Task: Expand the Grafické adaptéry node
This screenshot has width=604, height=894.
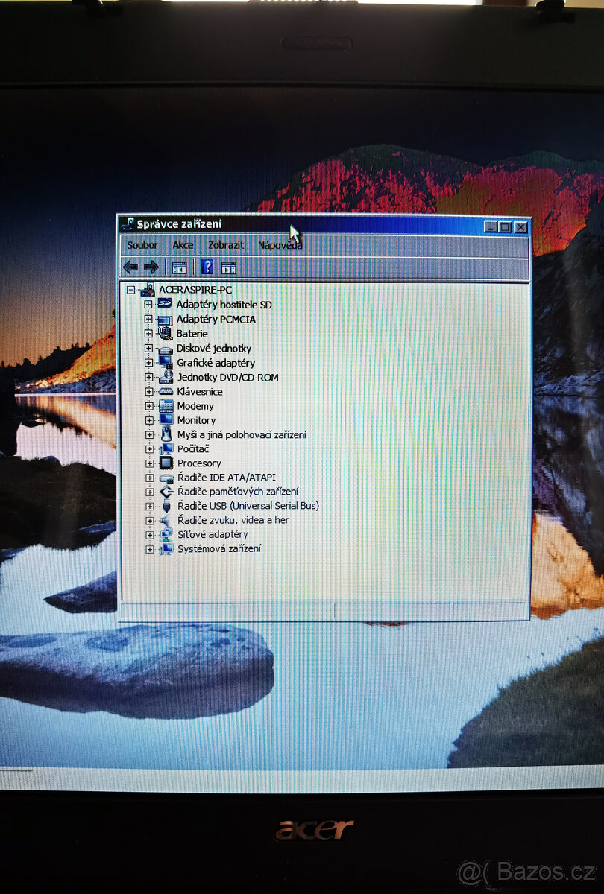Action: 149,362
